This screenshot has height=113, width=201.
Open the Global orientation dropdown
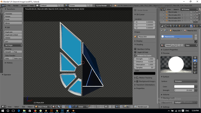pyautogui.click(x=83, y=107)
